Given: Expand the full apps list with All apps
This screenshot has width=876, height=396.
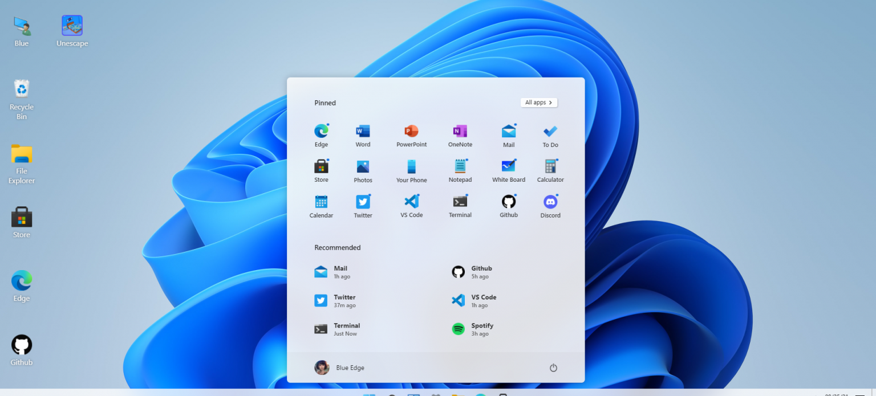Looking at the screenshot, I should (538, 102).
